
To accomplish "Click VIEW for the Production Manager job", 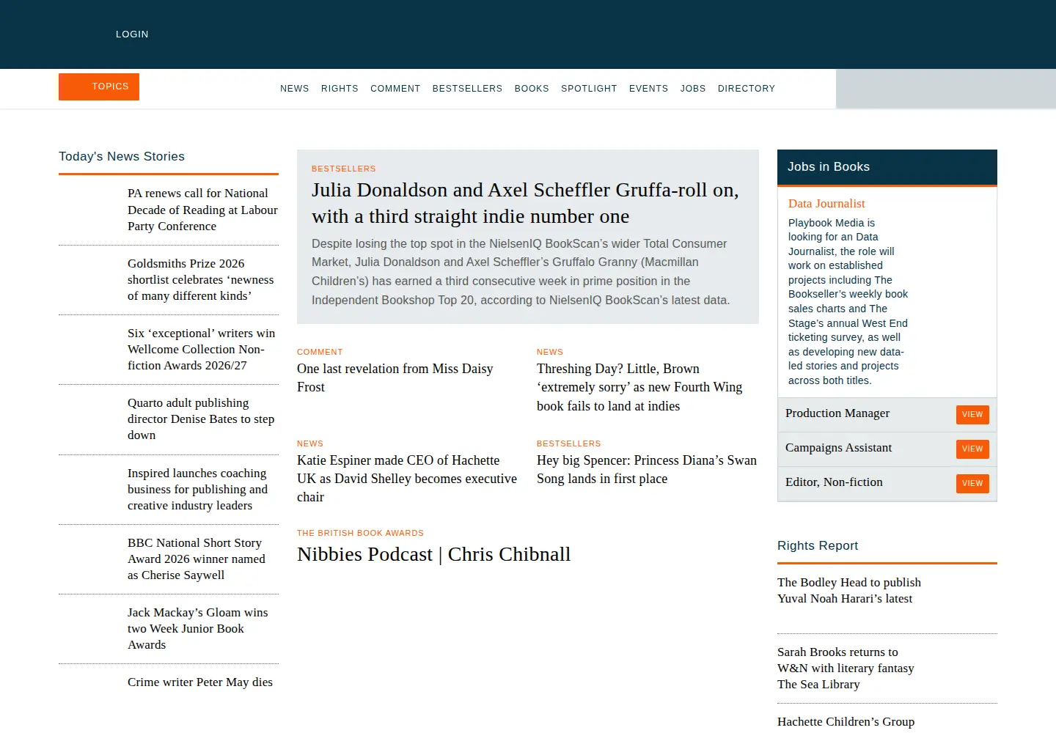I will pyautogui.click(x=972, y=415).
